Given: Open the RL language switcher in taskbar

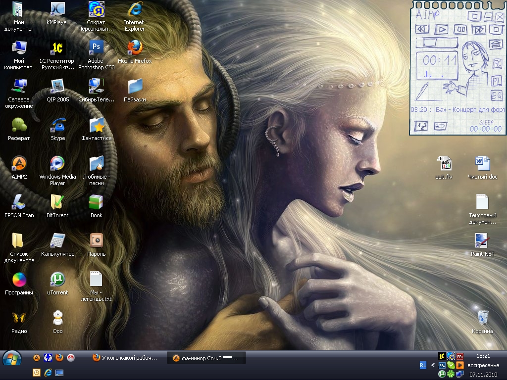Looking at the screenshot, I should coord(423,365).
